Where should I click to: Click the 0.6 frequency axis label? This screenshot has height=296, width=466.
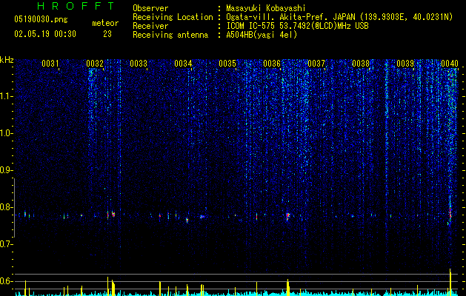click(6, 281)
